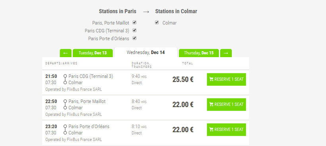This screenshot has height=146, width=326.
Task: Click cart icon on 25.50 € reserve button
Action: [x=212, y=79]
